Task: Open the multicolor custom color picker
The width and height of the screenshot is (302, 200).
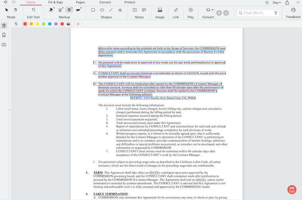Action: coord(68,24)
